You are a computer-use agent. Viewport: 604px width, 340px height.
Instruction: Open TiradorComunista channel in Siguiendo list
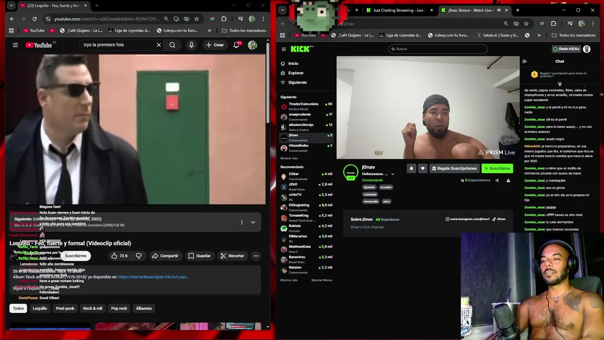tap(306, 106)
